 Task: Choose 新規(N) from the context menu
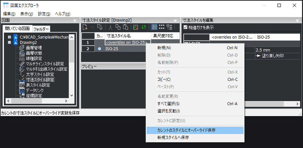coord(195,48)
